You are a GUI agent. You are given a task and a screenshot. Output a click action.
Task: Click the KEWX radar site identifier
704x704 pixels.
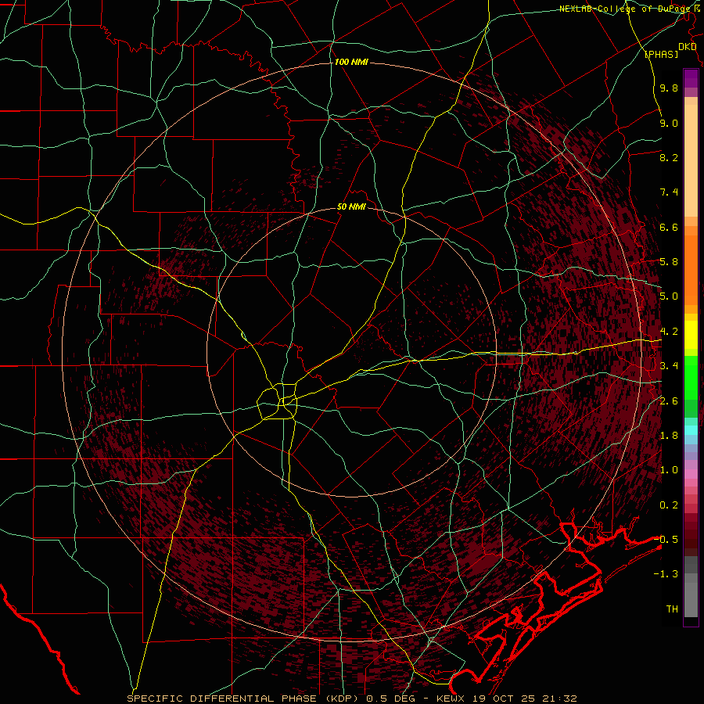pos(451,699)
